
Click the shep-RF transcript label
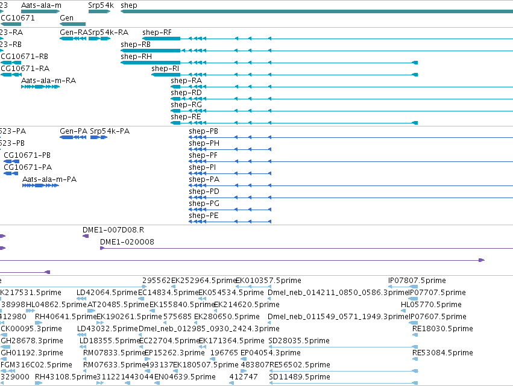[x=157, y=33]
